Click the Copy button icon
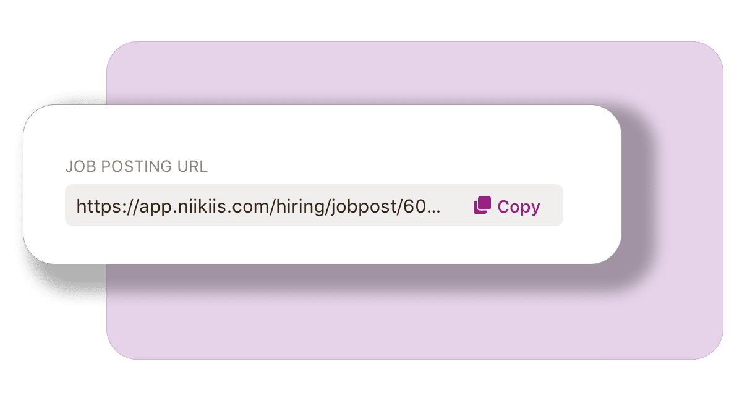The image size is (742, 401). coord(482,206)
